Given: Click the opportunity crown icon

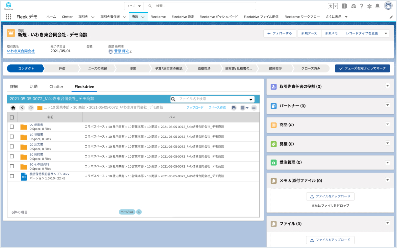Looking at the screenshot, I should tap(11, 33).
